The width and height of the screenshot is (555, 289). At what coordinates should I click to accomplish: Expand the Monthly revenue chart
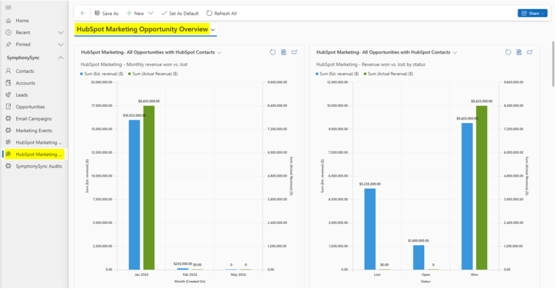tap(294, 53)
